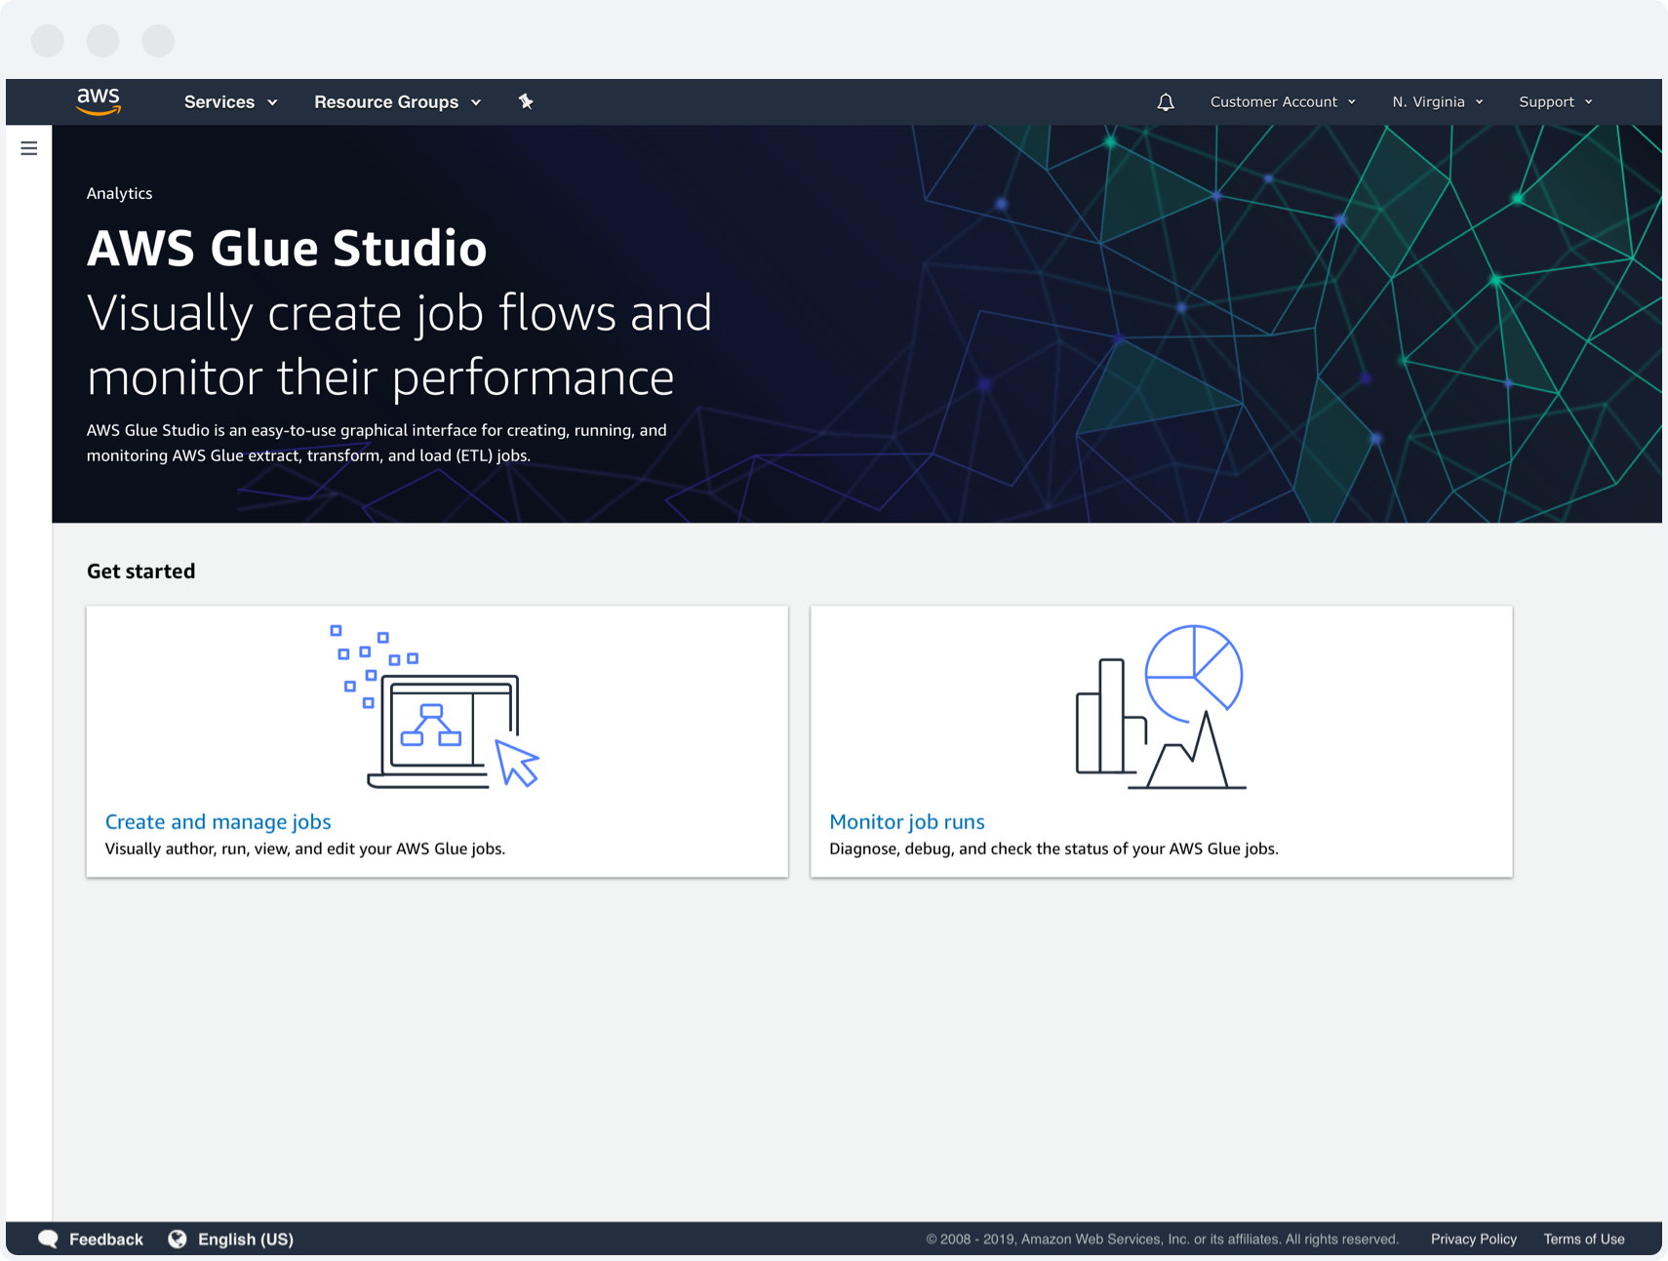Image resolution: width=1668 pixels, height=1261 pixels.
Task: Click the copyright notice text
Action: pos(1162,1239)
